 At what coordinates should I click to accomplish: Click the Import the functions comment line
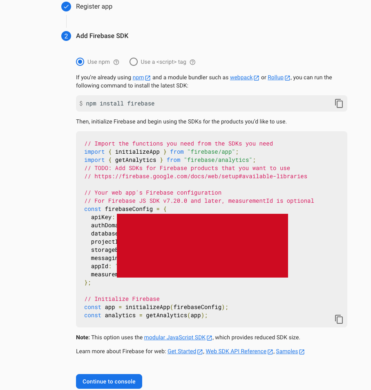click(x=179, y=143)
